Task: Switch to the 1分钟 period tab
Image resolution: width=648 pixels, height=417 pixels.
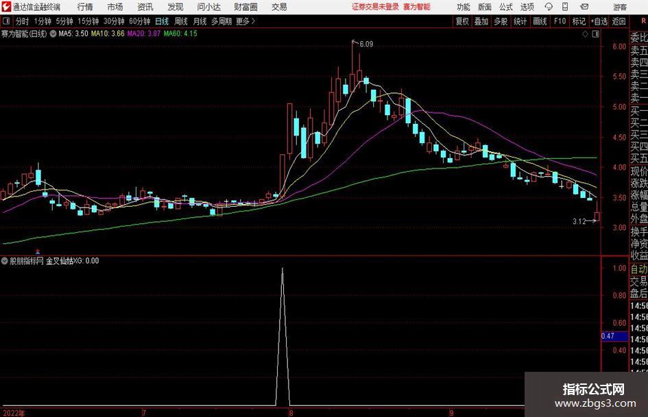Action: [43, 21]
